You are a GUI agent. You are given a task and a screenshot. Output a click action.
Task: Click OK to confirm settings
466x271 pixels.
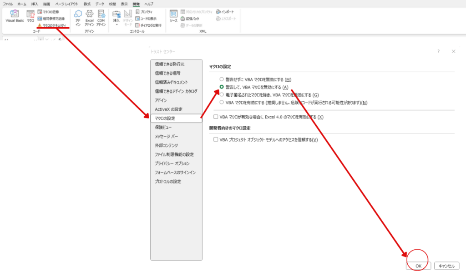pyautogui.click(x=418, y=266)
